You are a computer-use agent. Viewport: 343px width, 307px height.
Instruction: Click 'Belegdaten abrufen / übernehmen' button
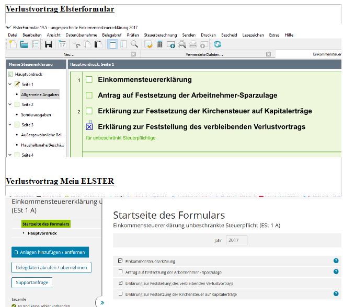tap(51, 267)
